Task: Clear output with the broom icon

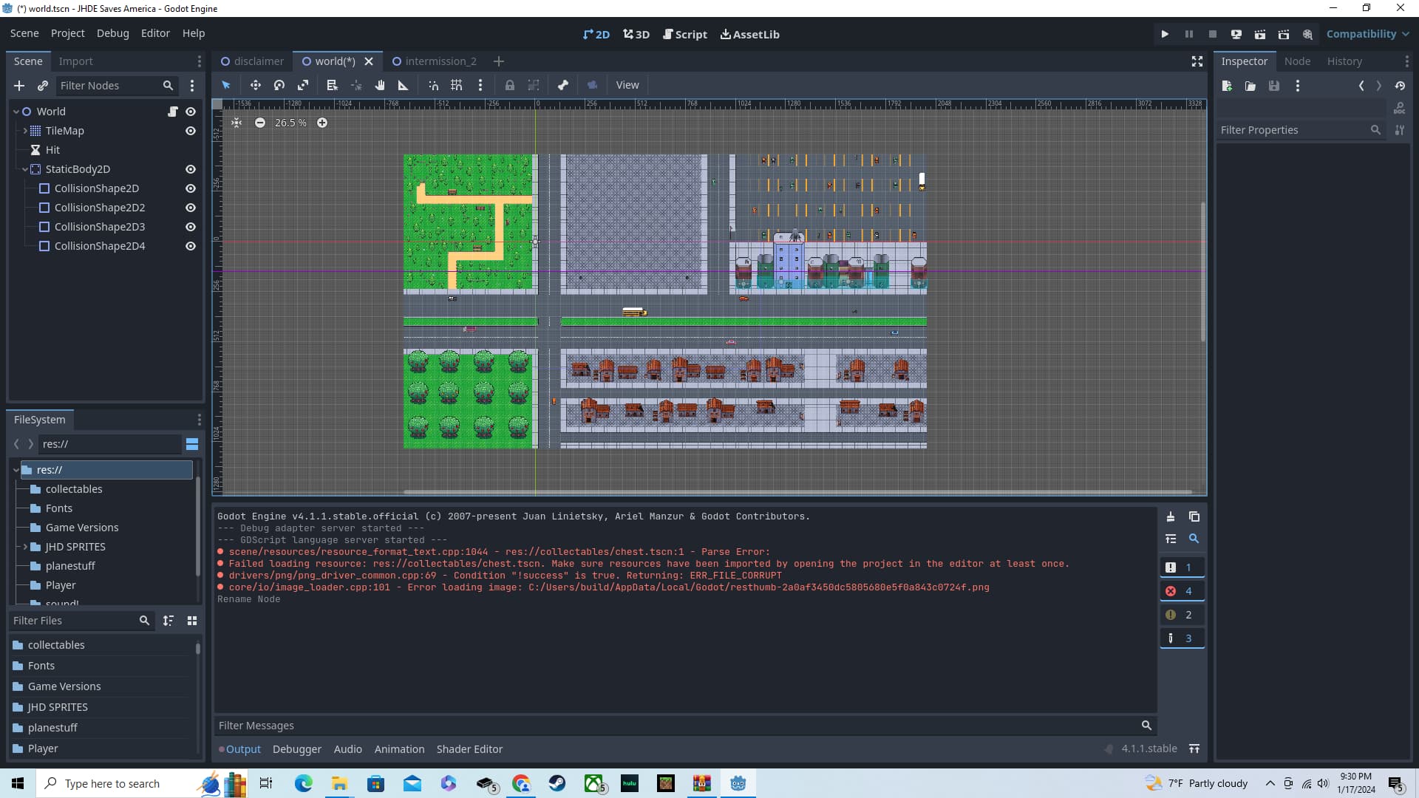Action: click(x=1171, y=516)
